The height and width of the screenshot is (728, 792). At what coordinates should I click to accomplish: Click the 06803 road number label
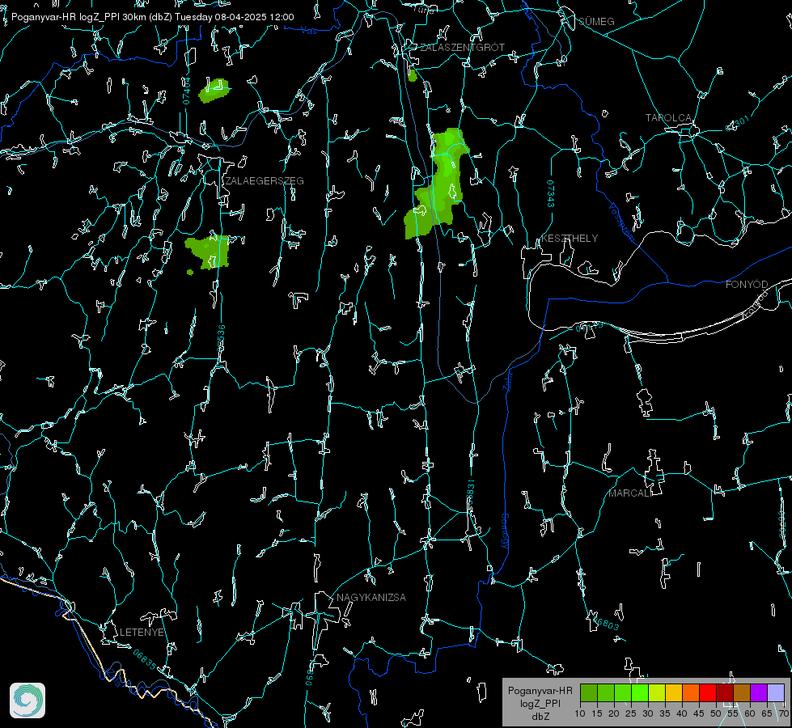pyautogui.click(x=604, y=623)
